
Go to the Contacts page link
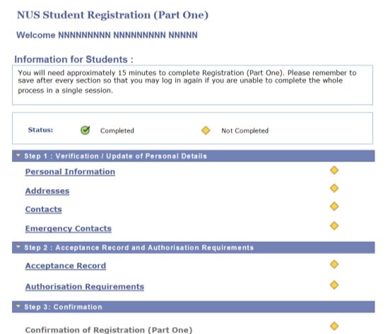44,209
